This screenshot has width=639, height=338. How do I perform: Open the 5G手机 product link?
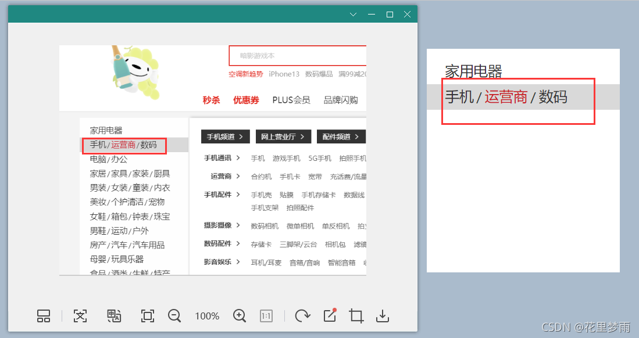(319, 158)
